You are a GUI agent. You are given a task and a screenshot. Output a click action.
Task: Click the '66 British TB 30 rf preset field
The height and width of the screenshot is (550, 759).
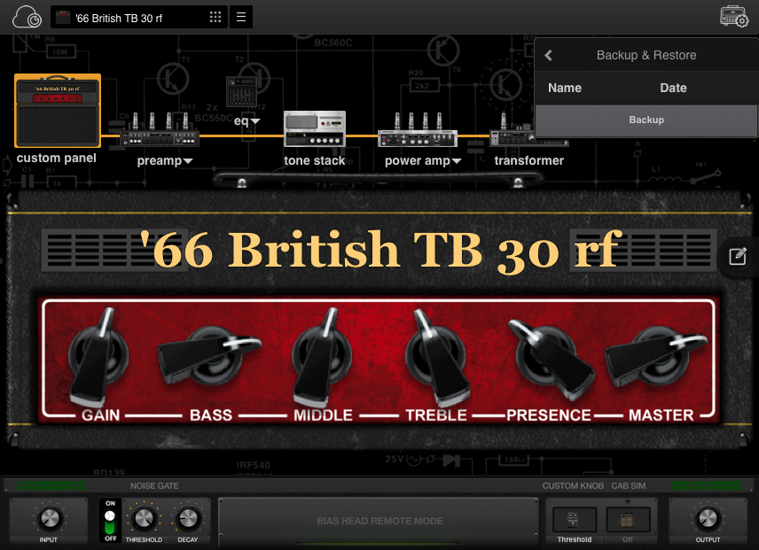point(129,17)
